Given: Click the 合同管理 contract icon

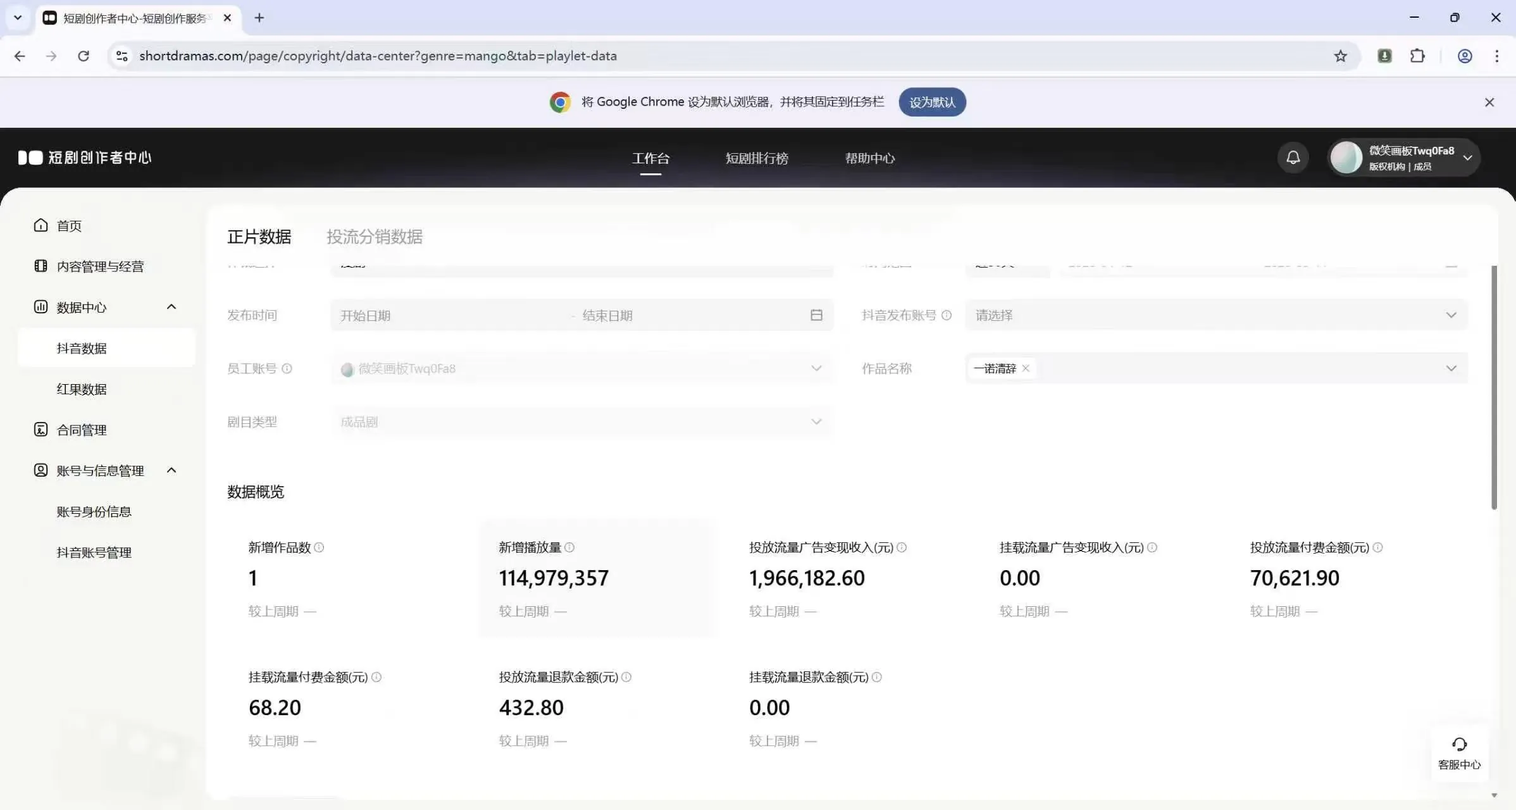Looking at the screenshot, I should click(x=40, y=430).
